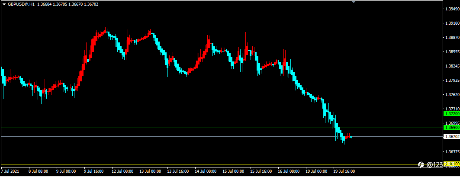Image resolution: width=460 pixels, height=177 pixels.
Task: Click the 1.37310 price axis label
Action: (x=452, y=109)
